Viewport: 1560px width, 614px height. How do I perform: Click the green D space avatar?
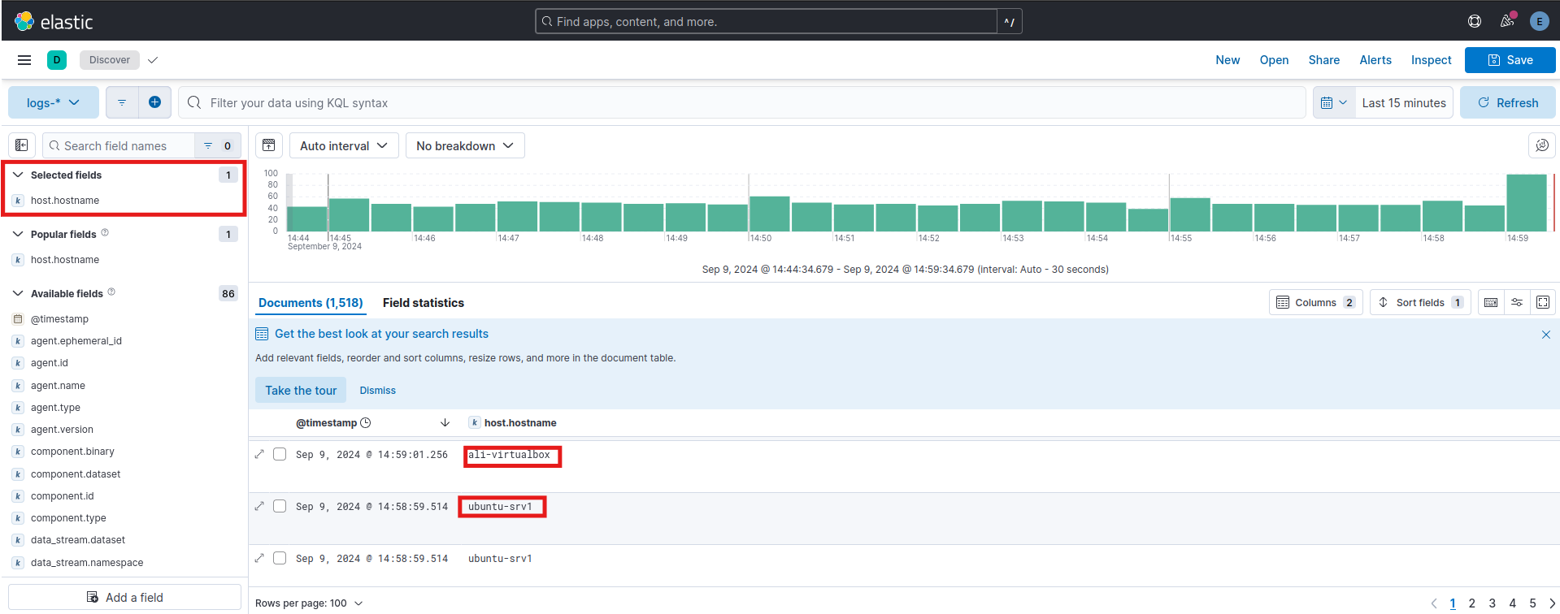point(57,60)
